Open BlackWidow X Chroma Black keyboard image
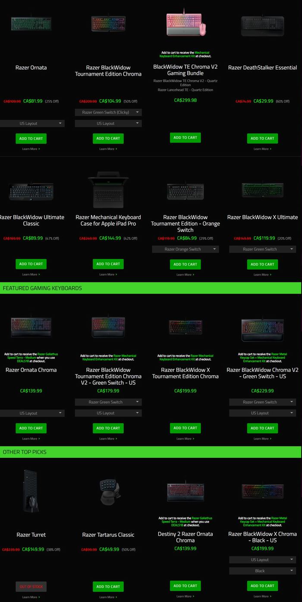Screen dimensions: 302x602 (262, 491)
